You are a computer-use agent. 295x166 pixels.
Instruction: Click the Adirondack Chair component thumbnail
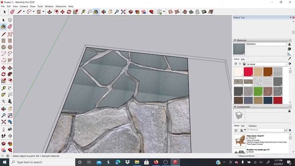tap(240, 141)
